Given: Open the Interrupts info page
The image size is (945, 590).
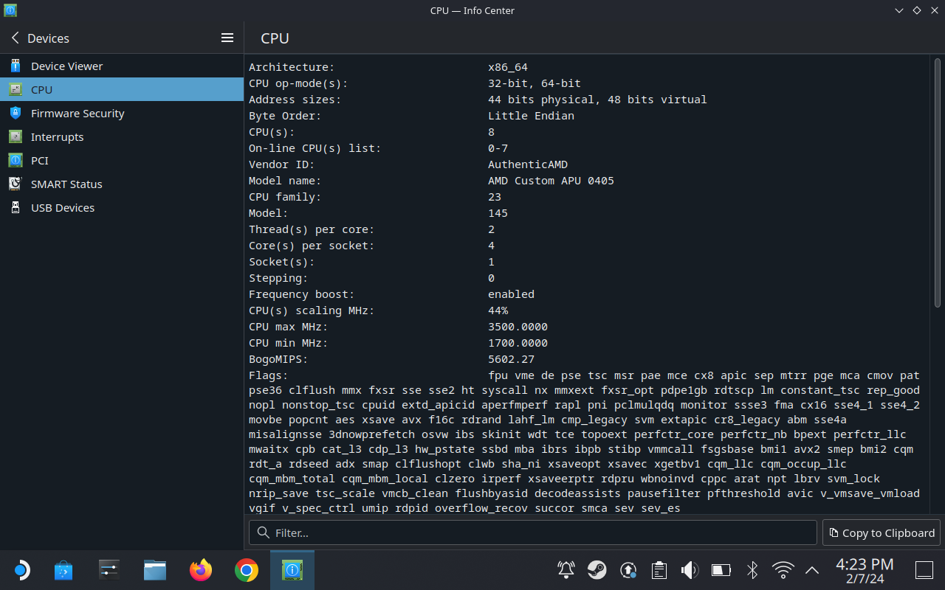Looking at the screenshot, I should coord(57,137).
